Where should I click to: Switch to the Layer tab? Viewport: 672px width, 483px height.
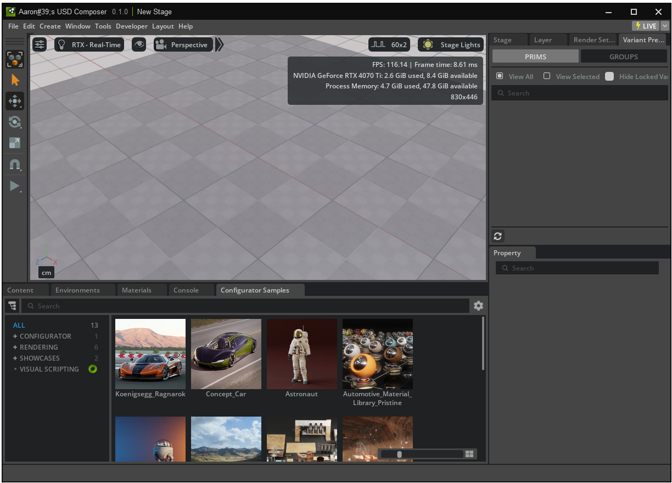(542, 40)
